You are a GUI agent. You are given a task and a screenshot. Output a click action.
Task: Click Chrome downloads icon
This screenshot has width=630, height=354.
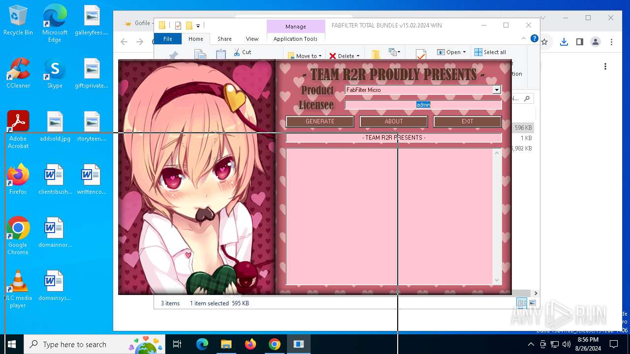coord(564,42)
